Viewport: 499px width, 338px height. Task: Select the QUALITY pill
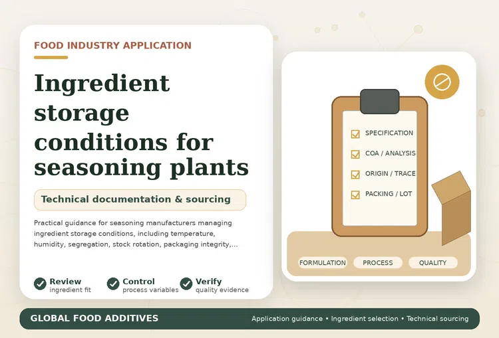433,263
